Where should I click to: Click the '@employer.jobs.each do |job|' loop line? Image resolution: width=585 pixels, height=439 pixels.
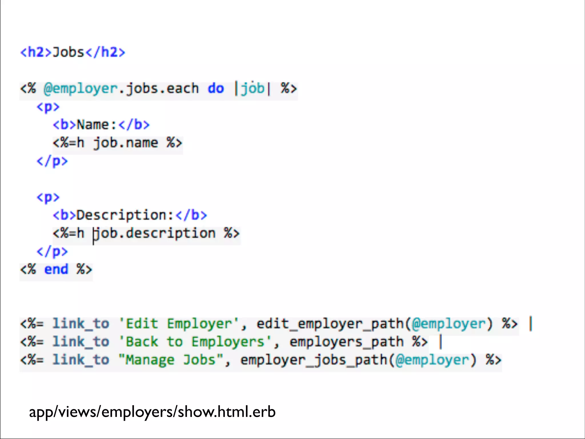click(159, 88)
